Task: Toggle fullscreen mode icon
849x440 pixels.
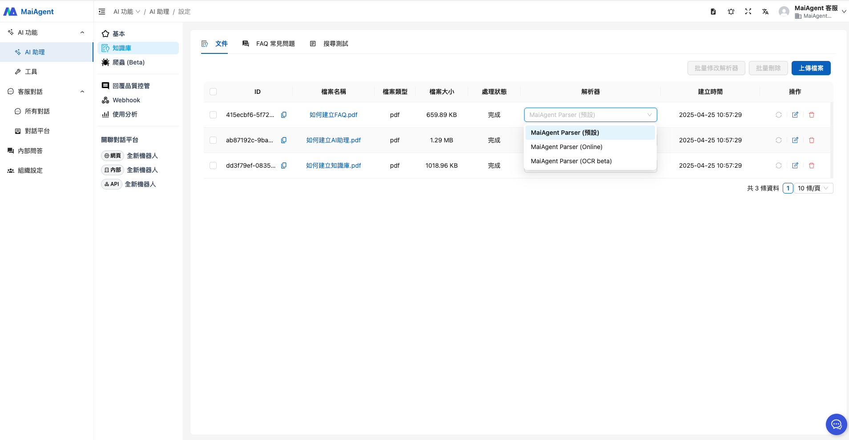Action: click(748, 12)
